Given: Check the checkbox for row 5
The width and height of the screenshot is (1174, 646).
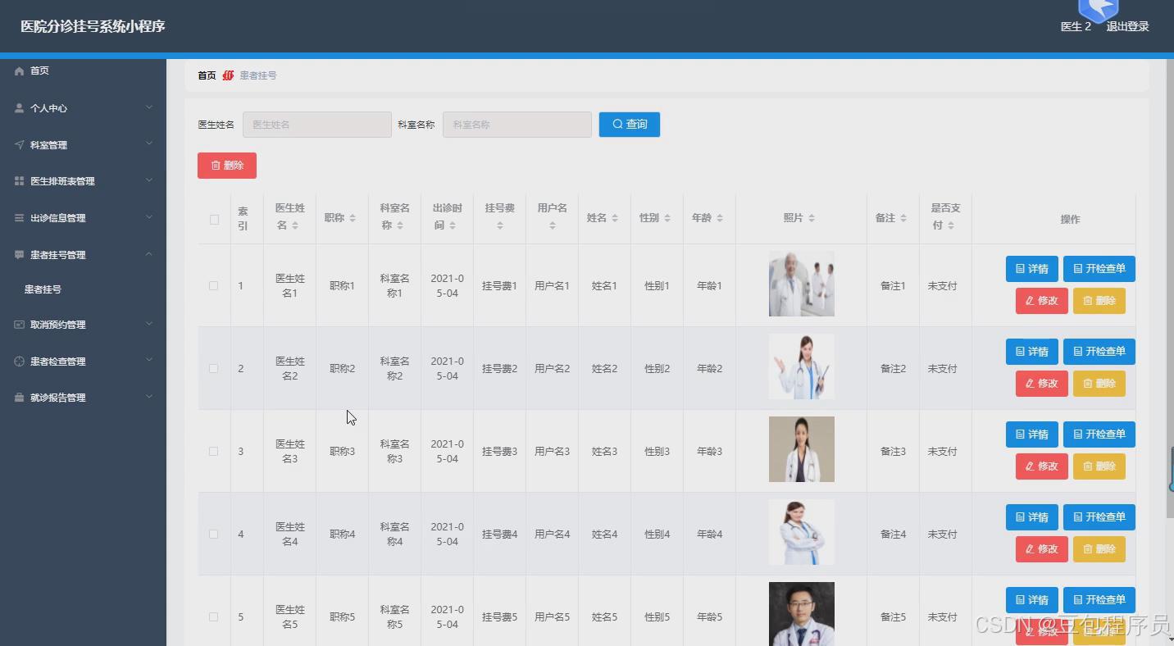Looking at the screenshot, I should (214, 617).
